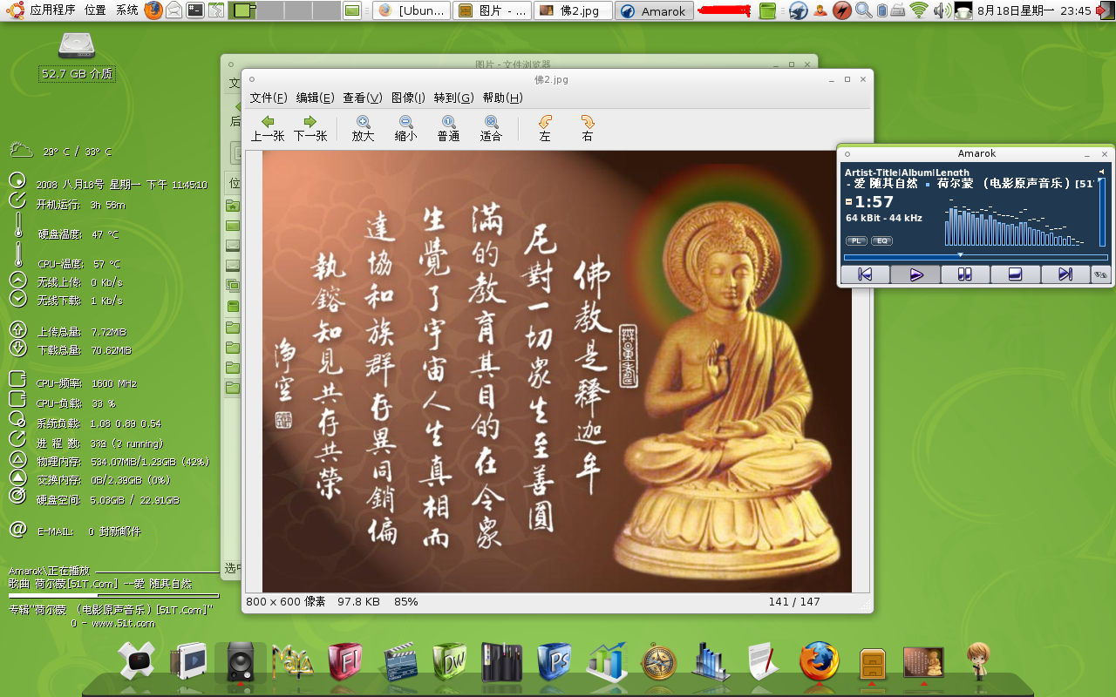
Task: Launch Photoshop from the dock
Action: [x=555, y=662]
